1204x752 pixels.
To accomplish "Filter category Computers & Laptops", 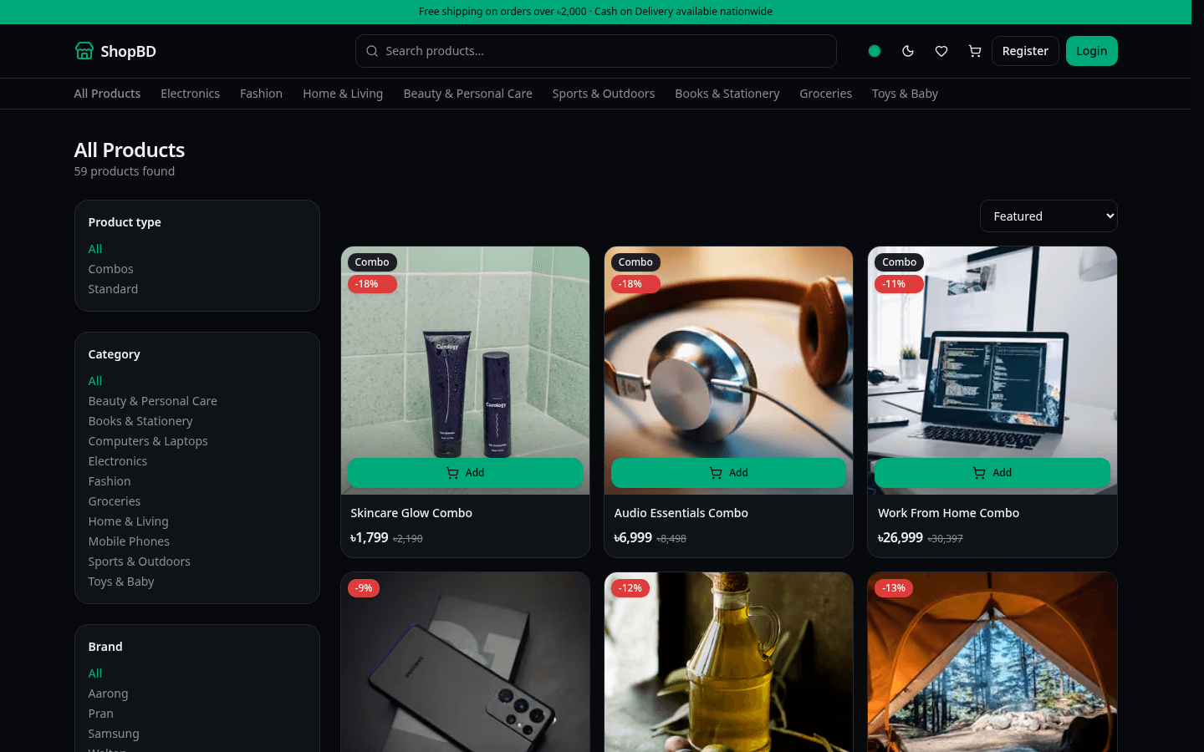I will 148,441.
